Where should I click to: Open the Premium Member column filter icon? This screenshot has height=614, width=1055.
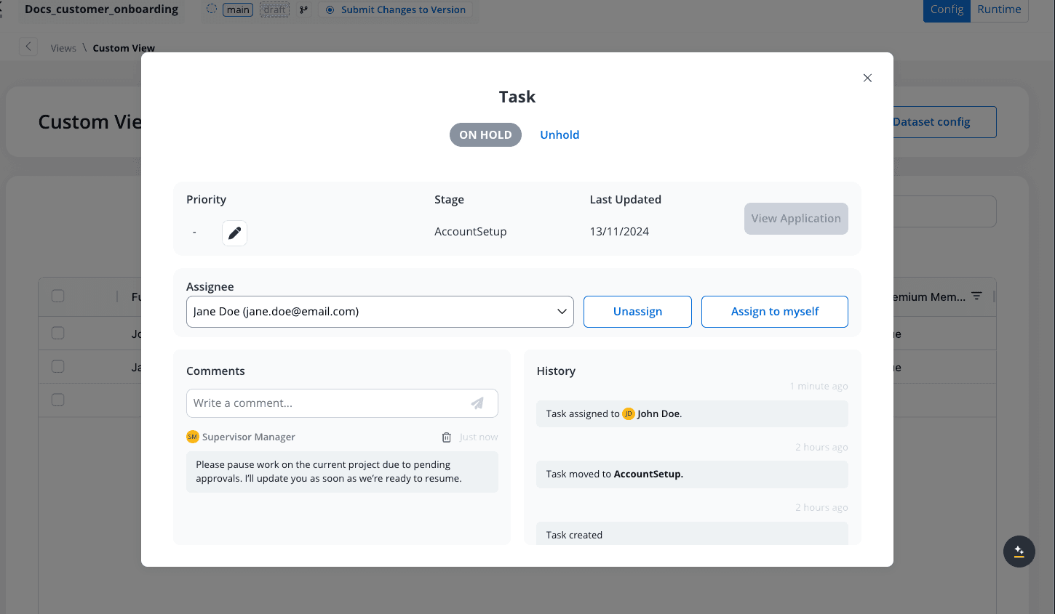pos(976,296)
